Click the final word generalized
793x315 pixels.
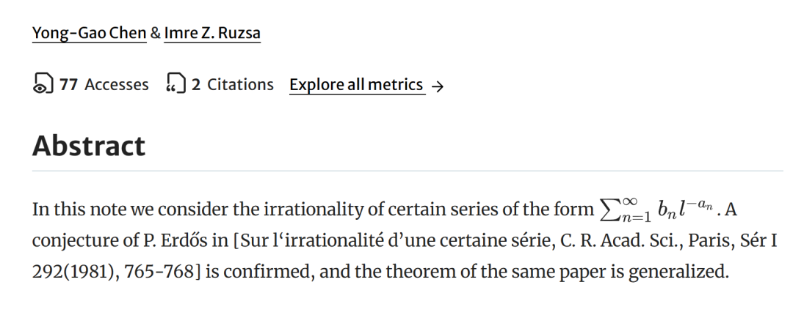click(677, 273)
